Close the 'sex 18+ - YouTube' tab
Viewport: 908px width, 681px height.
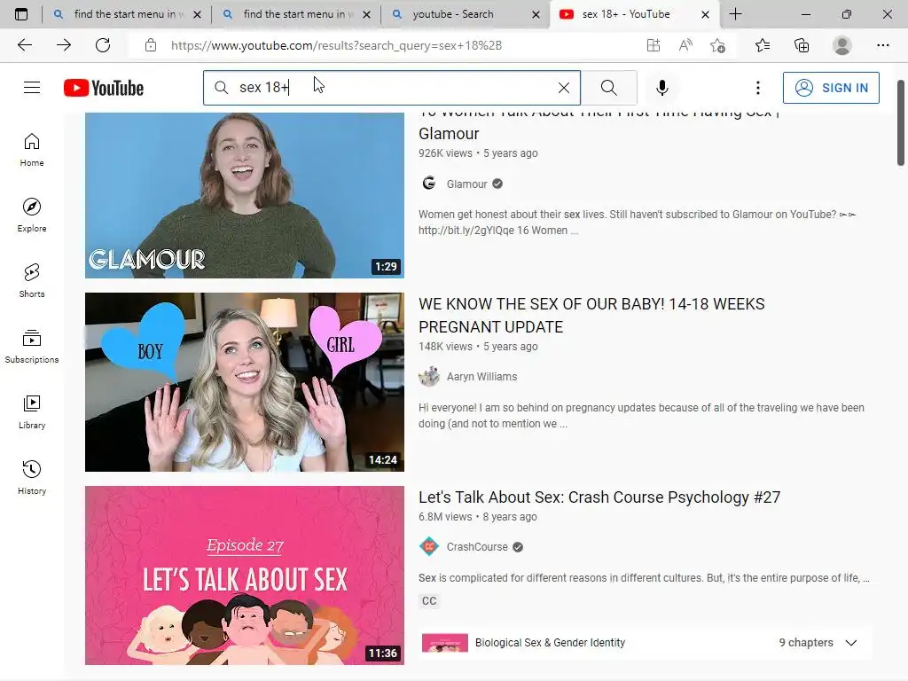[x=705, y=14]
